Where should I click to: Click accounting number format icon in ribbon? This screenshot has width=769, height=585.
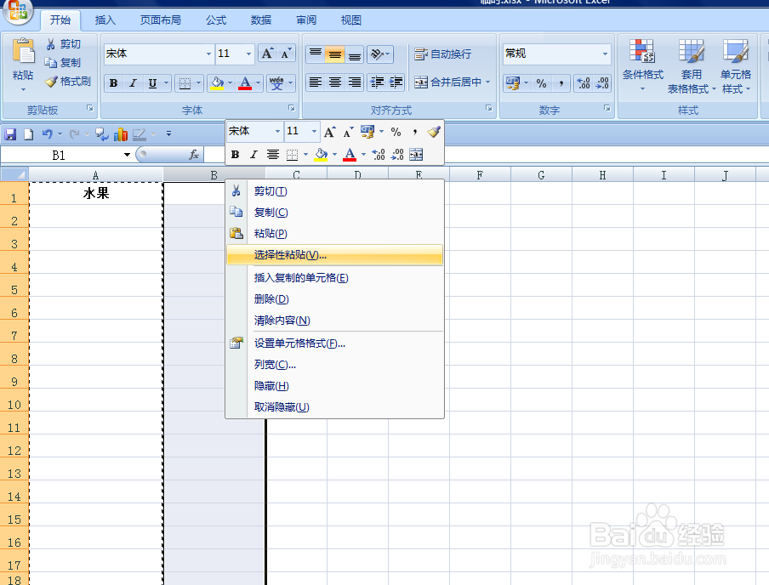click(513, 83)
